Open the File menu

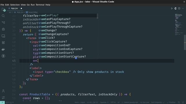(2, 5)
